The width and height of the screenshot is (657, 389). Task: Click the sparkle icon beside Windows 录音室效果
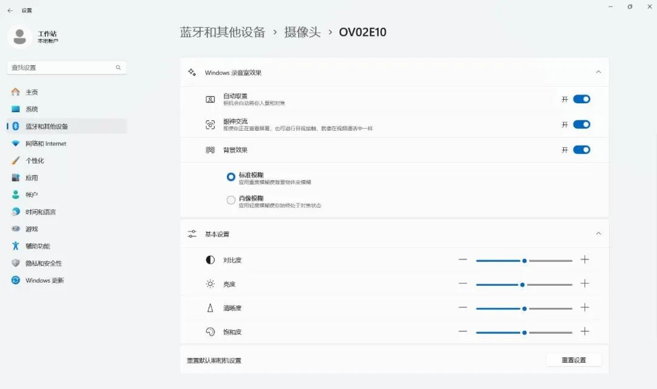pyautogui.click(x=192, y=72)
